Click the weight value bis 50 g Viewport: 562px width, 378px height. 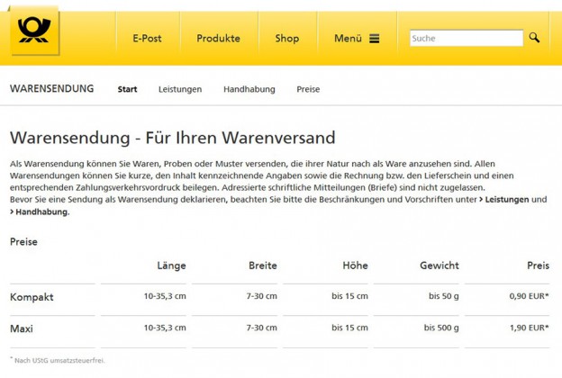(444, 296)
